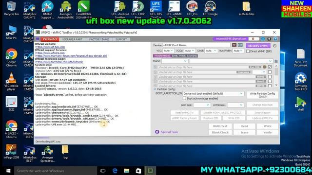
Task: Enable Direct eMMC (ISP) checkbox
Action: tap(248, 51)
